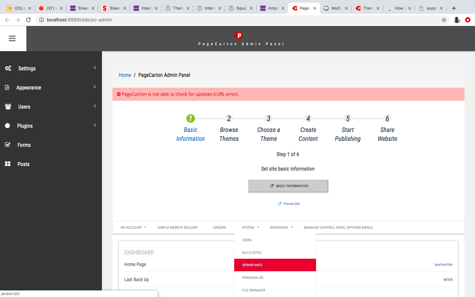
Task: Expand the Appearance sidebar chevron
Action: click(95, 87)
